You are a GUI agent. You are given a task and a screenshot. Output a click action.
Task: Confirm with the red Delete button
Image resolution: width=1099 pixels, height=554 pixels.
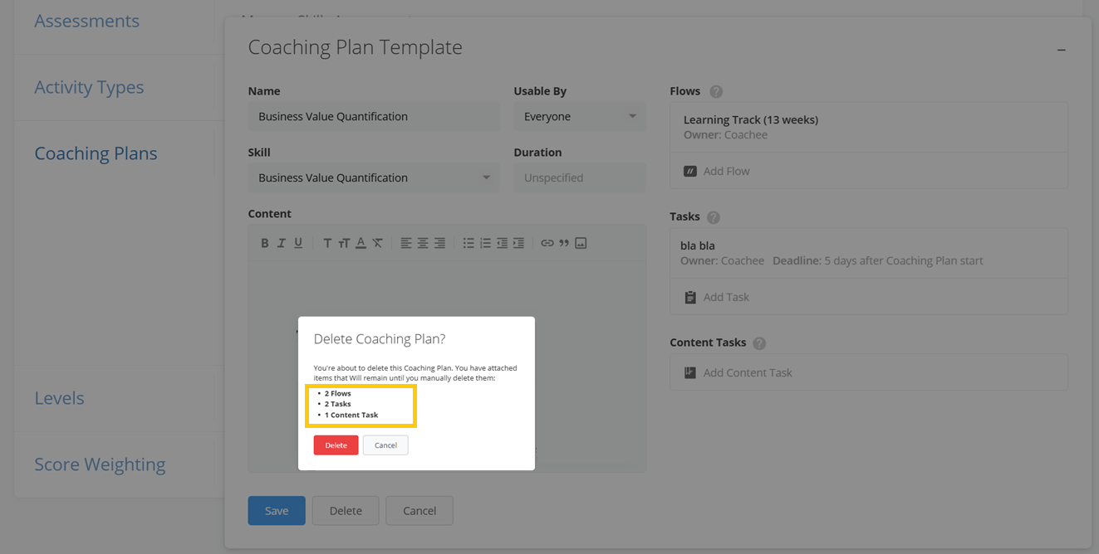(336, 445)
